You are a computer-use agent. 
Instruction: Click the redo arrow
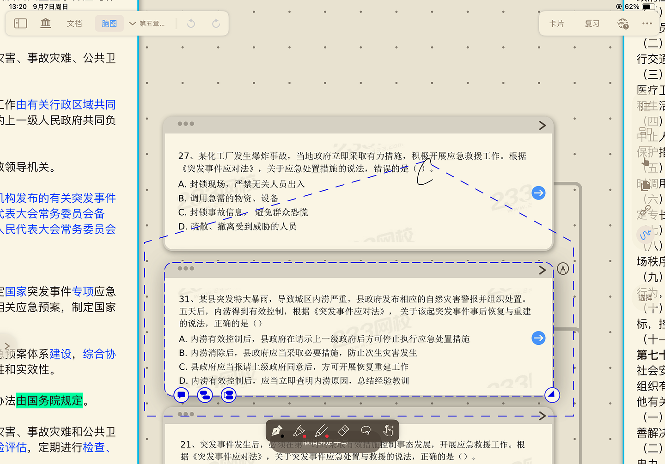click(x=216, y=24)
